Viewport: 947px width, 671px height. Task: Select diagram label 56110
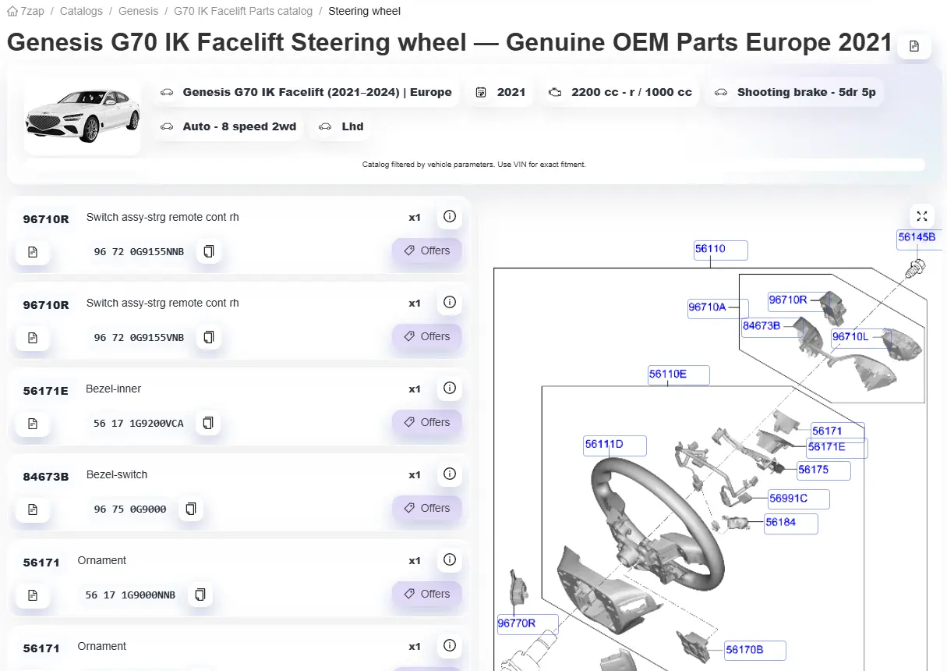[720, 250]
